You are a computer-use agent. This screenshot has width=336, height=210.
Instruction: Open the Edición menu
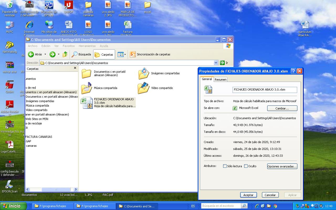pos(46,46)
